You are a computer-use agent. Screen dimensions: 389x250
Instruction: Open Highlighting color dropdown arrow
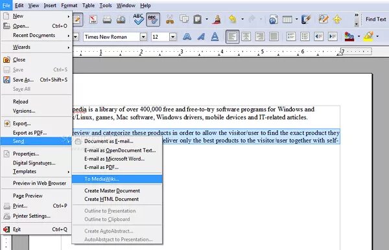(377, 37)
